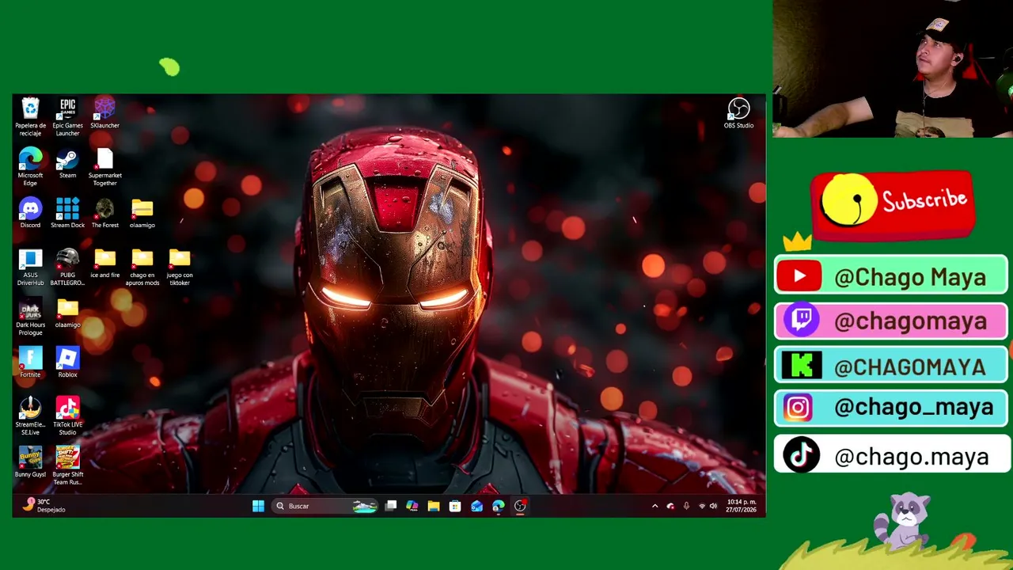Select the ice and fire folder

pos(104,263)
